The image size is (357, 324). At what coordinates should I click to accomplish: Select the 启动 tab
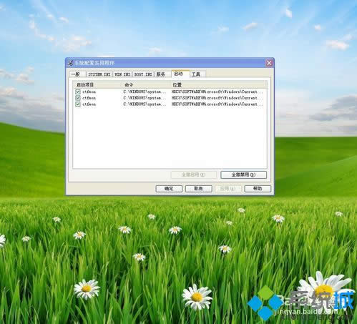point(180,74)
